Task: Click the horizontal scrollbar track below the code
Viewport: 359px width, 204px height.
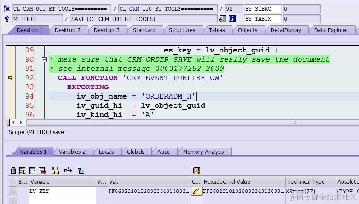Action: point(192,122)
